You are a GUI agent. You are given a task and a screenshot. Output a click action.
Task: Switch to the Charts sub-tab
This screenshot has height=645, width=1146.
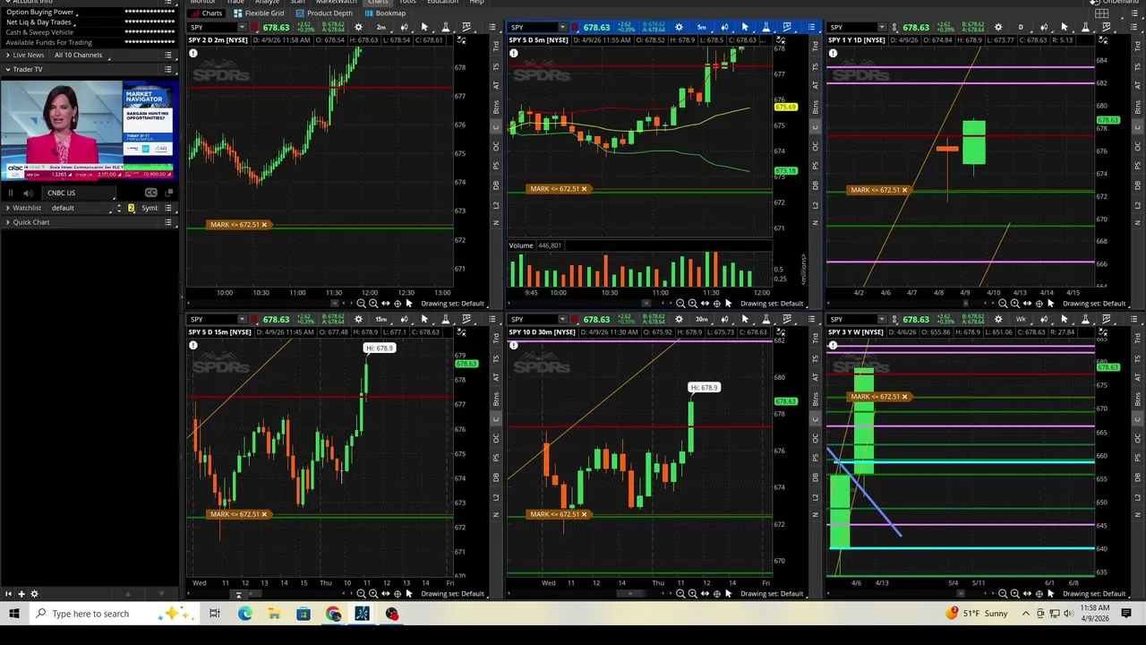207,13
